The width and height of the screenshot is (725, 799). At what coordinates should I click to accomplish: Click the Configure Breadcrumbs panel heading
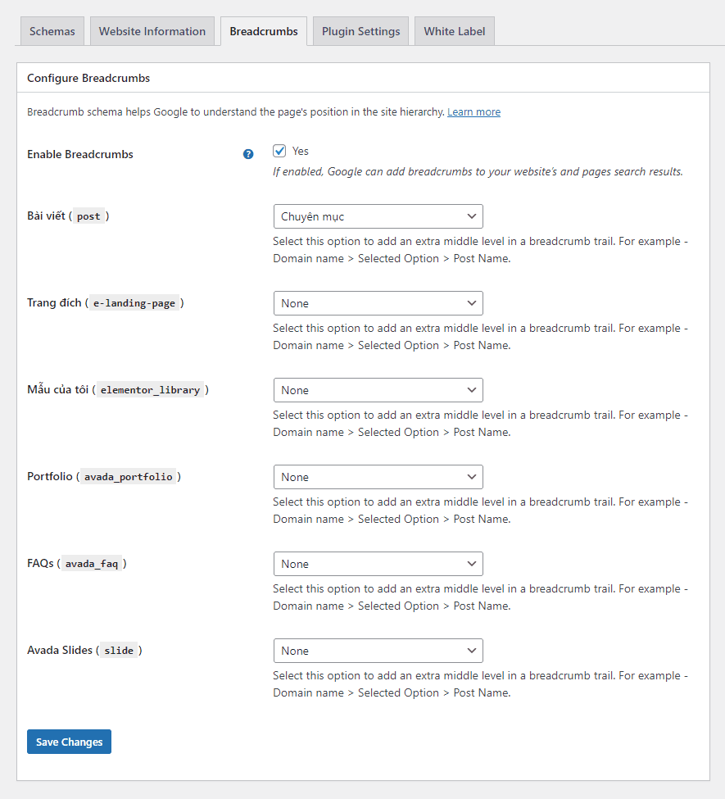coord(88,79)
